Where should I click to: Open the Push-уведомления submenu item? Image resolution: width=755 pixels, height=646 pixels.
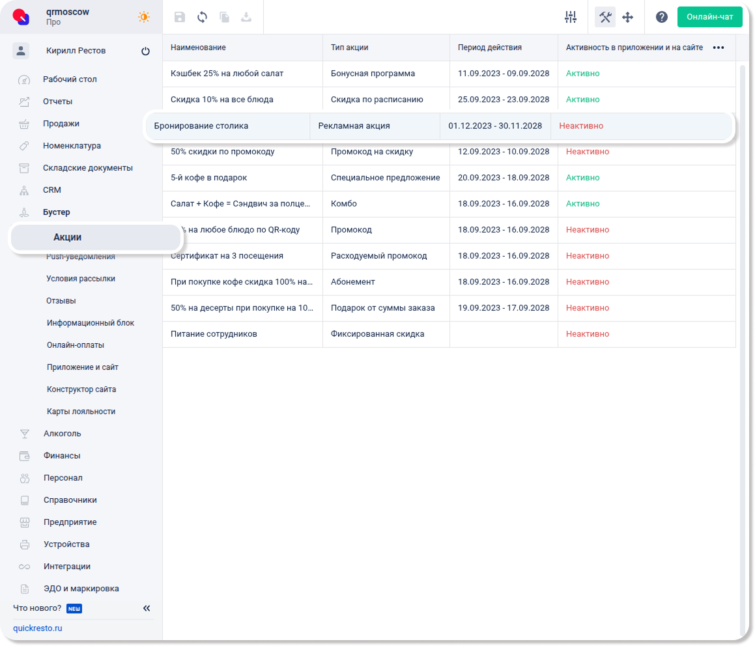tap(81, 257)
